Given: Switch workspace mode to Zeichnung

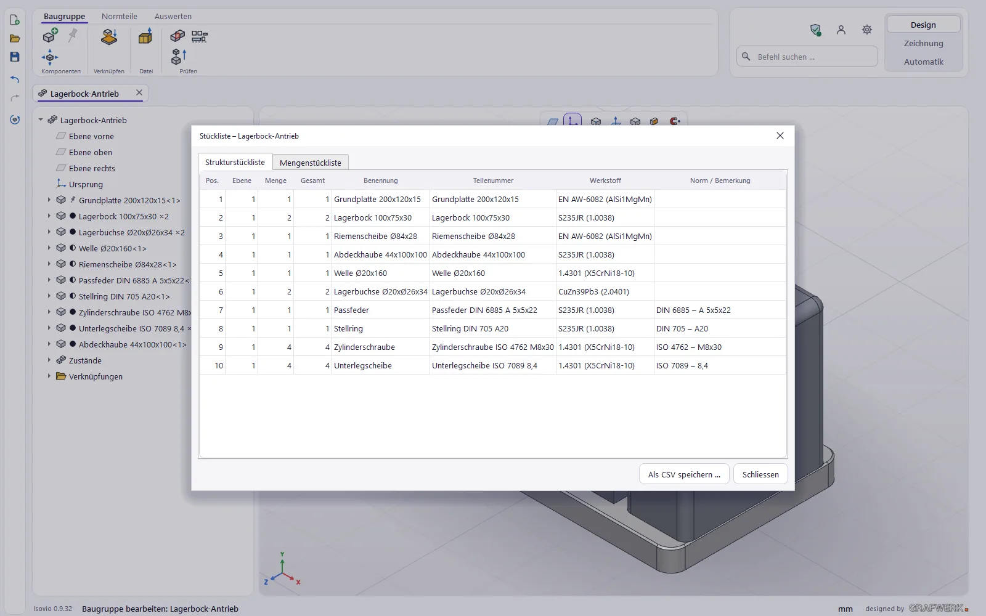Looking at the screenshot, I should tap(923, 43).
